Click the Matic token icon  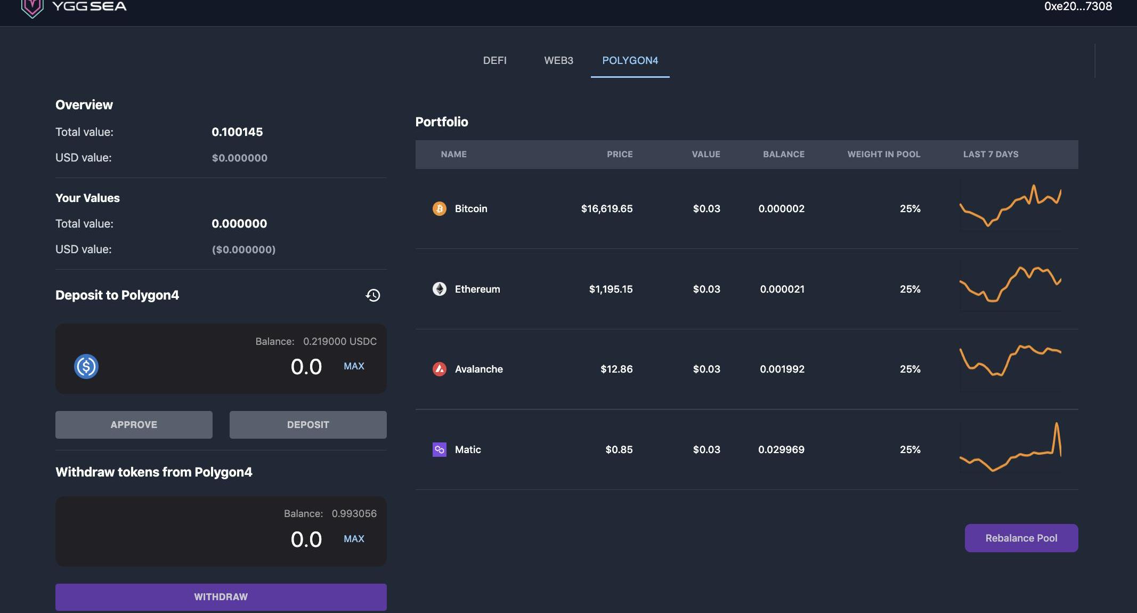coord(440,449)
